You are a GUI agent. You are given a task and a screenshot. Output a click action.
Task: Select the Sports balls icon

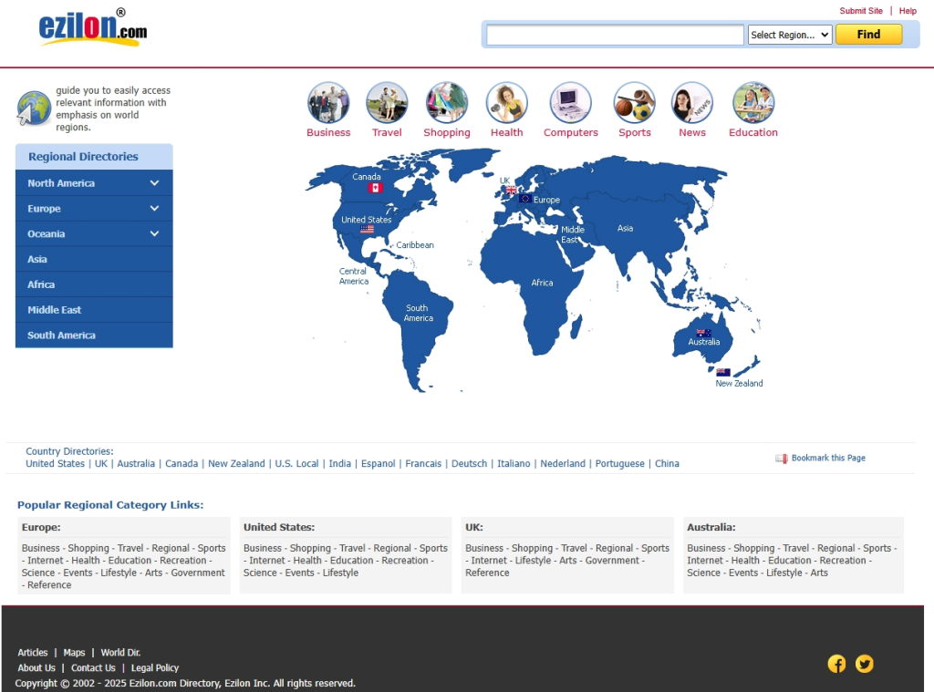(635, 103)
